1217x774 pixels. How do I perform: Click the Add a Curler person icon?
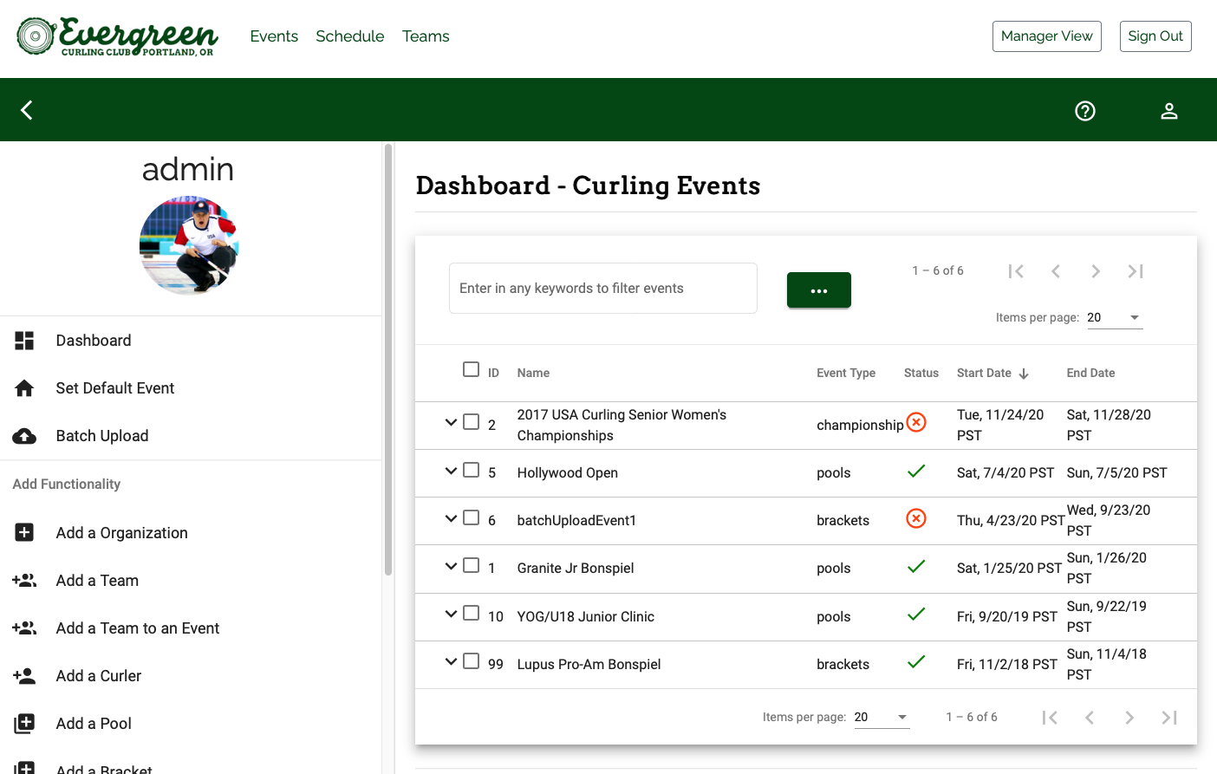pyautogui.click(x=23, y=675)
